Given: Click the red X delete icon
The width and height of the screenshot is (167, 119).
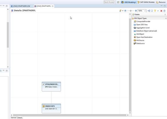Looking at the screenshot, I should pyautogui.click(x=161, y=11).
